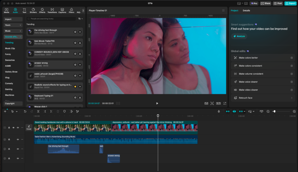Click the delete trash icon in timeline toolbar
Viewport: 298px width, 172px height.
pos(58,111)
